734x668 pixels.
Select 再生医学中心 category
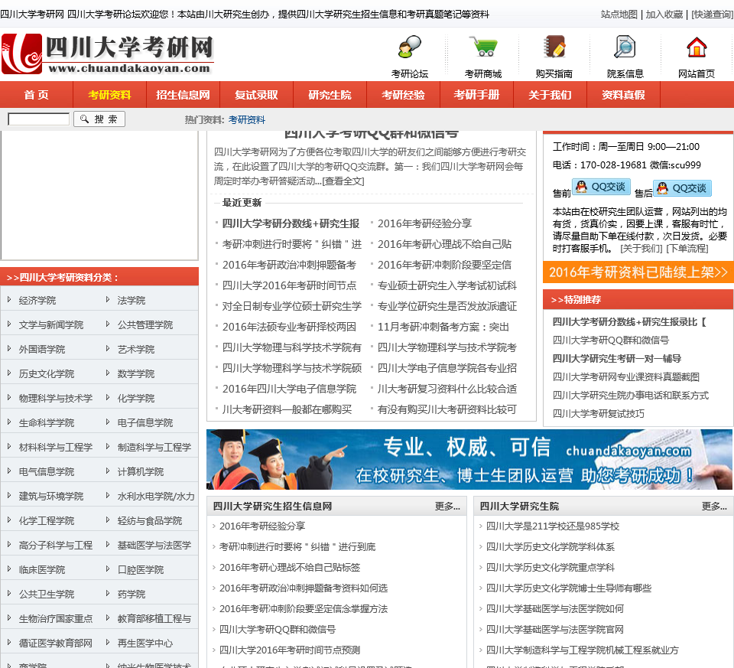[145, 644]
